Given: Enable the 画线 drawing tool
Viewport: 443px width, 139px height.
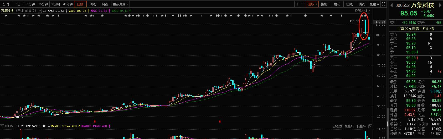Looking at the screenshot, I should coord(349,4).
